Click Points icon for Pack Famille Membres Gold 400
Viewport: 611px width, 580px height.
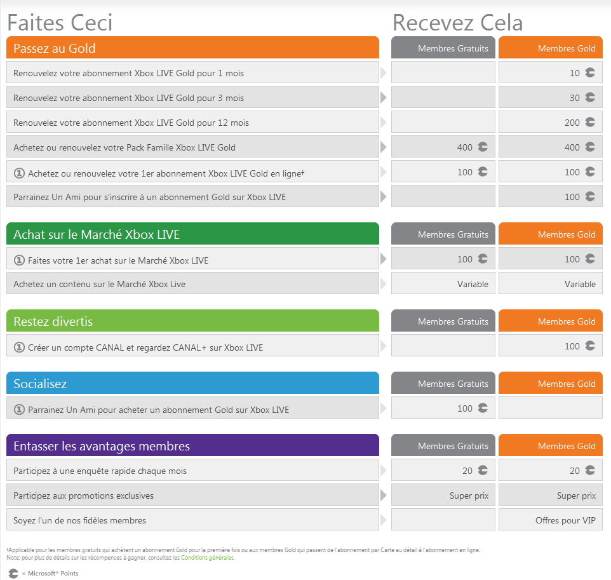click(590, 147)
